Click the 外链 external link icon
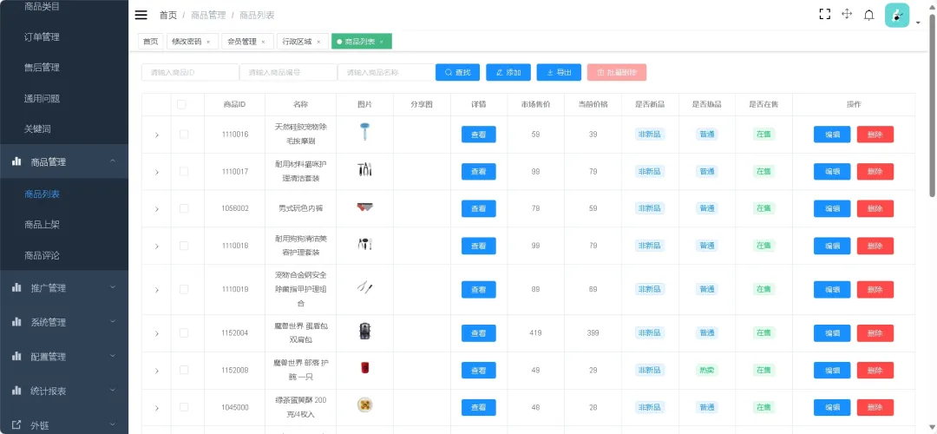This screenshot has width=937, height=434. (x=16, y=425)
